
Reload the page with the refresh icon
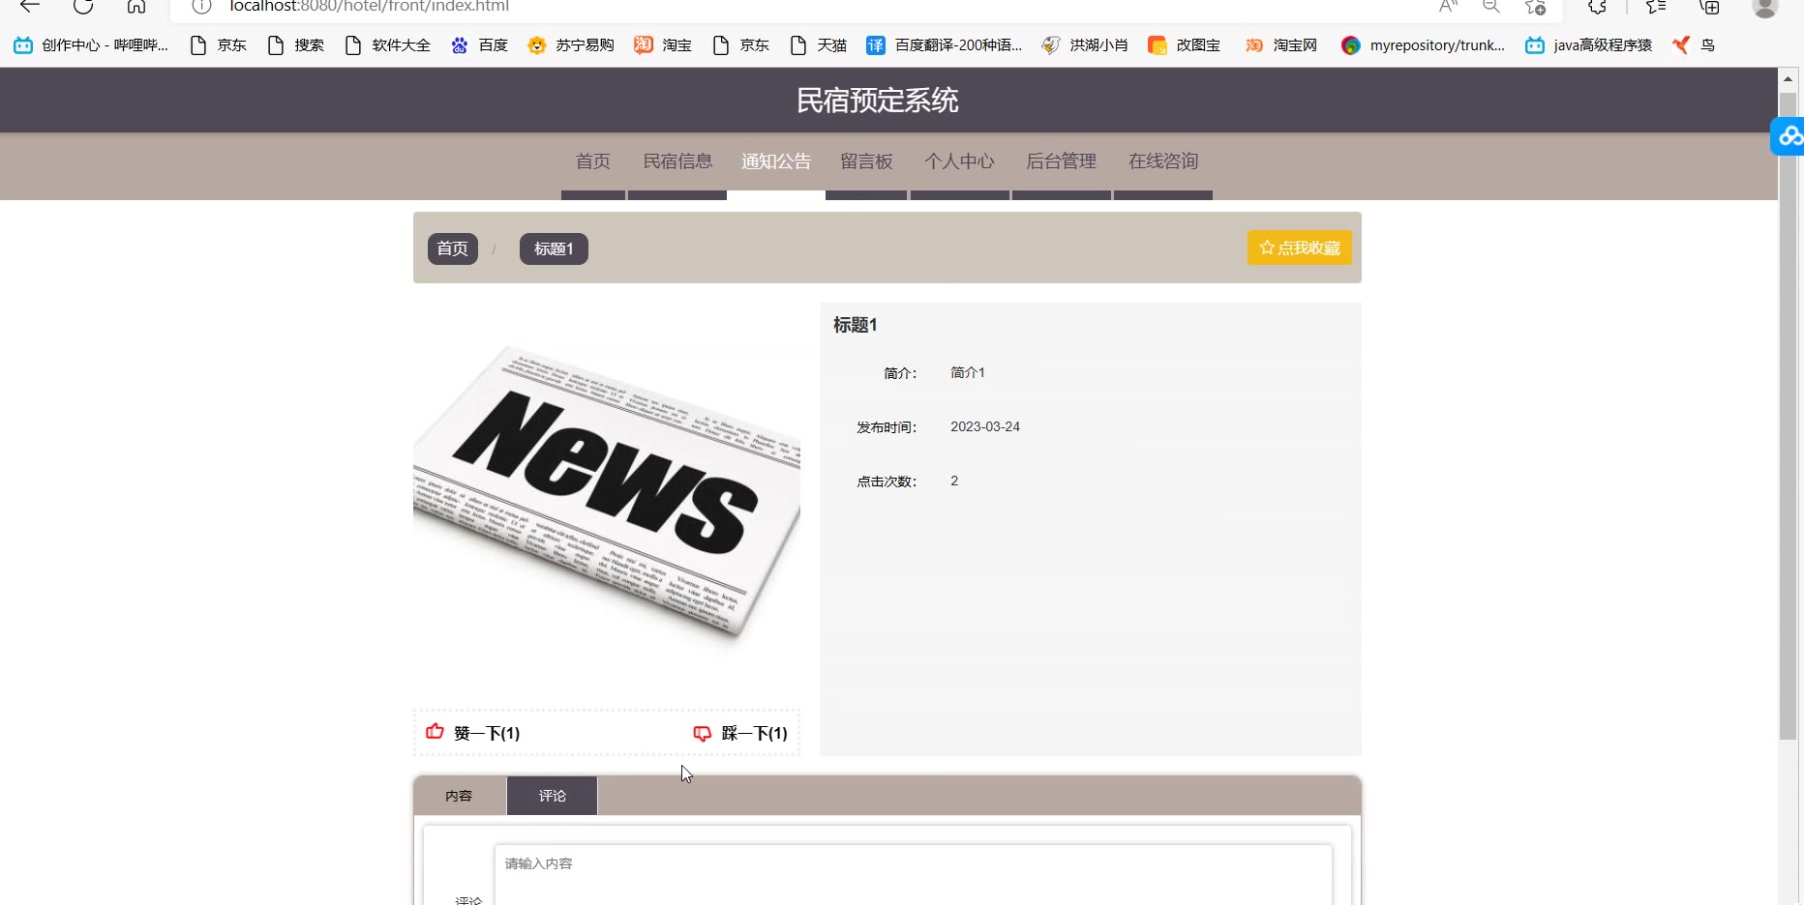[83, 7]
